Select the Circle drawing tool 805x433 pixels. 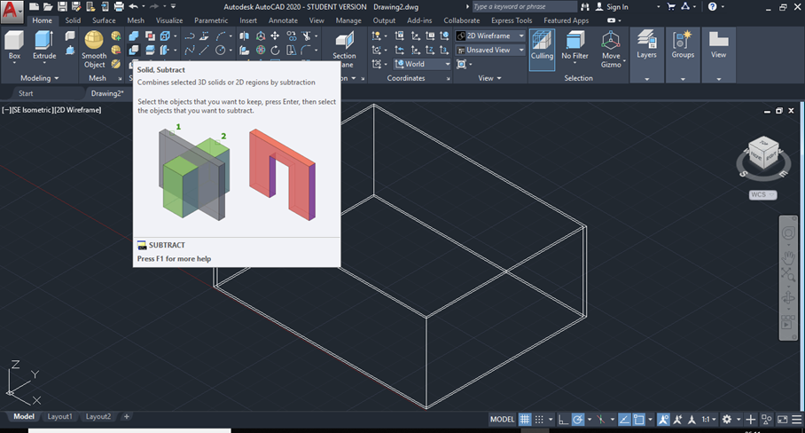(220, 50)
